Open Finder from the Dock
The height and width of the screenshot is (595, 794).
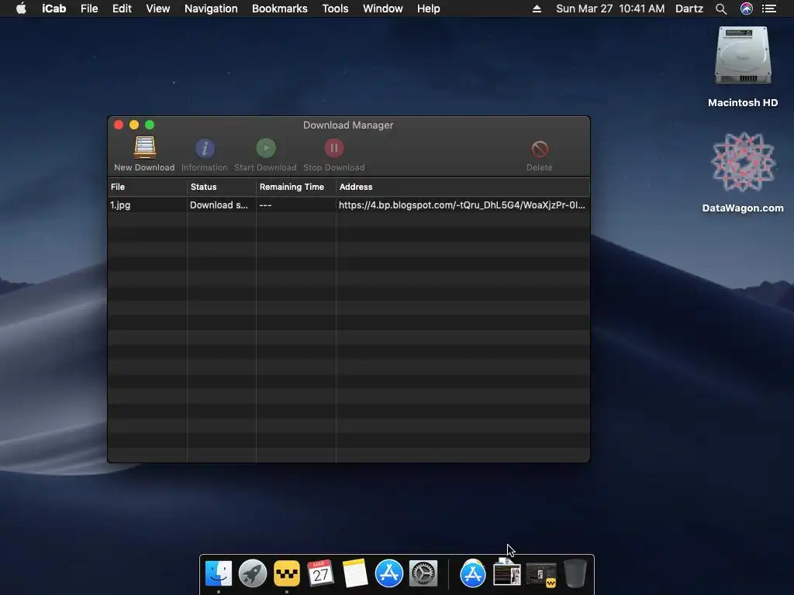(218, 573)
